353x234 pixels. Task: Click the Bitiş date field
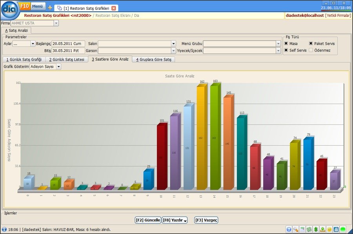click(x=68, y=50)
